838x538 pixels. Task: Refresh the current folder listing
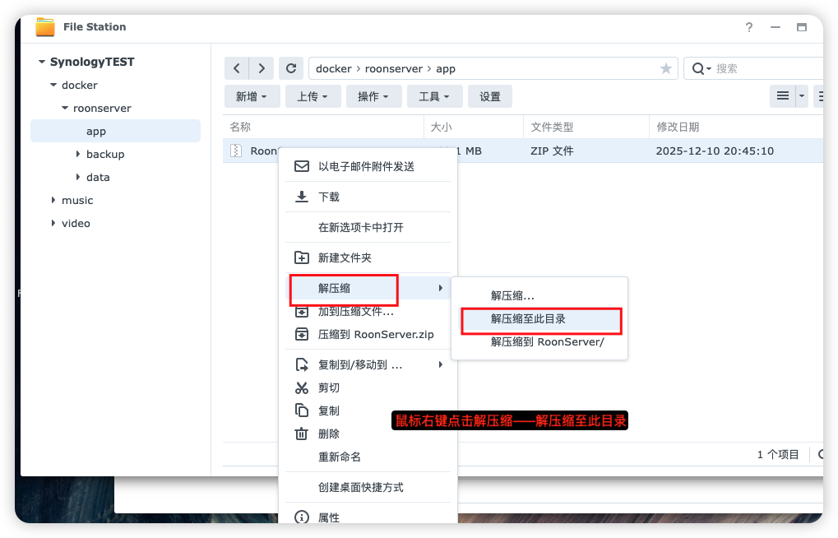click(x=291, y=69)
